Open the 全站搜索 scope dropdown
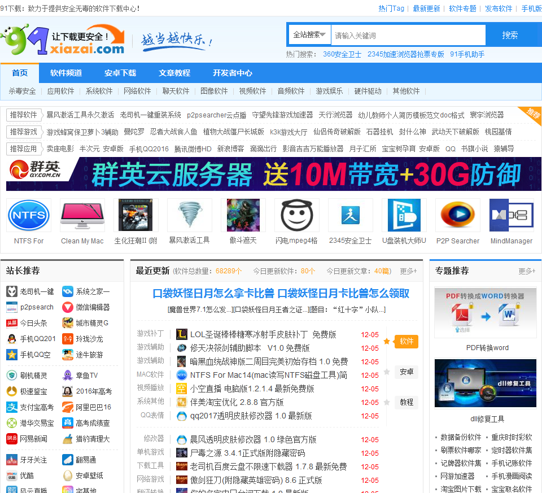 [309, 35]
